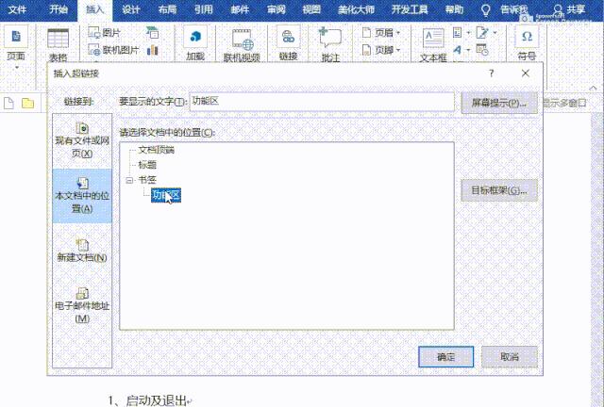Click the 目标框架(G)... button
The height and width of the screenshot is (407, 604).
tap(499, 190)
